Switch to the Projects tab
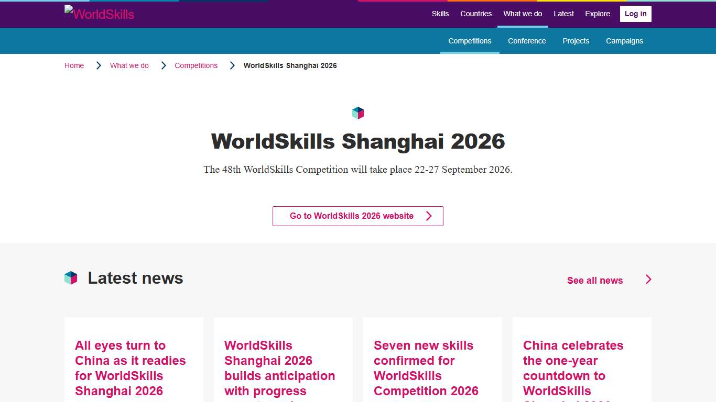The image size is (716, 402). [x=576, y=41]
